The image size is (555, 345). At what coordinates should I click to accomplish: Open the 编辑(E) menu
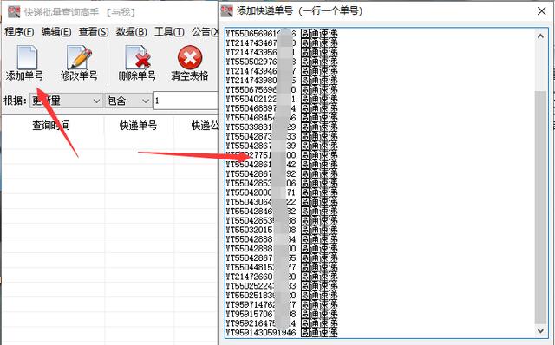pyautogui.click(x=55, y=32)
